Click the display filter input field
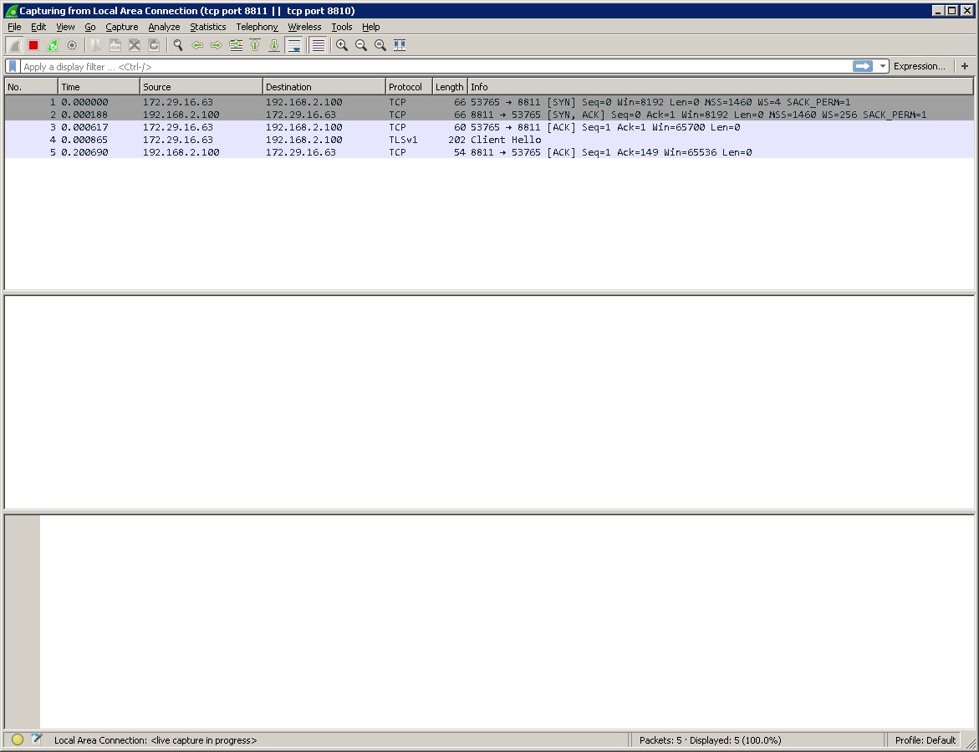 pos(436,66)
